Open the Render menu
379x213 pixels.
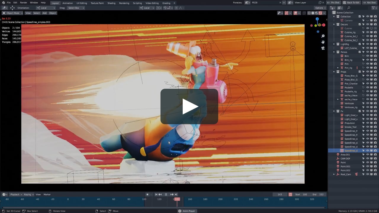pos(23,3)
